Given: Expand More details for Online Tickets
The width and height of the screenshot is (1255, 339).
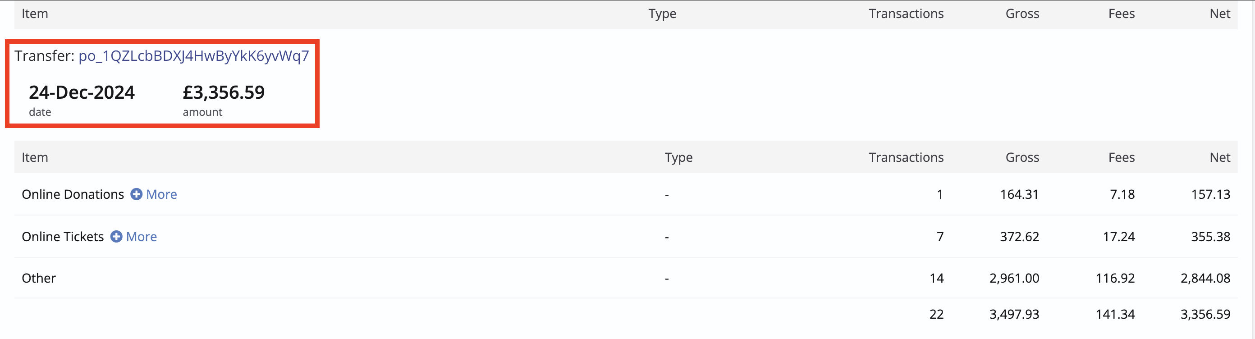Looking at the screenshot, I should point(141,236).
